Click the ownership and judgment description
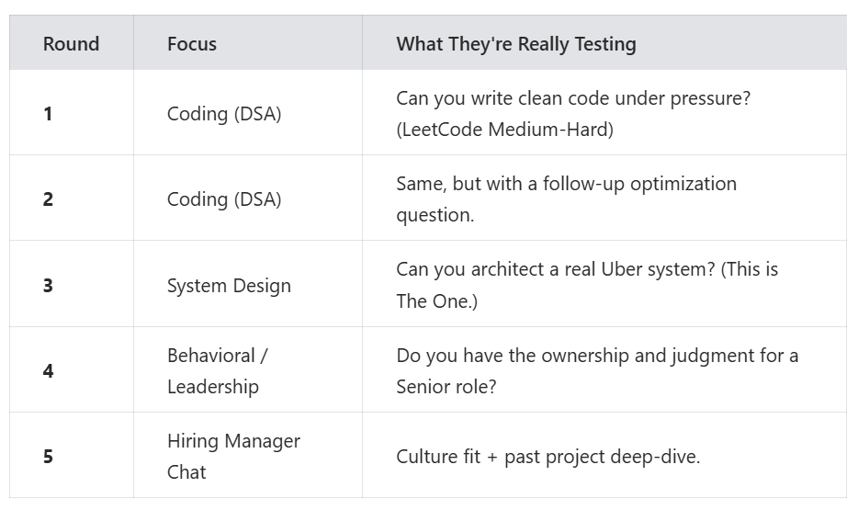Image resolution: width=858 pixels, height=510 pixels. [597, 356]
